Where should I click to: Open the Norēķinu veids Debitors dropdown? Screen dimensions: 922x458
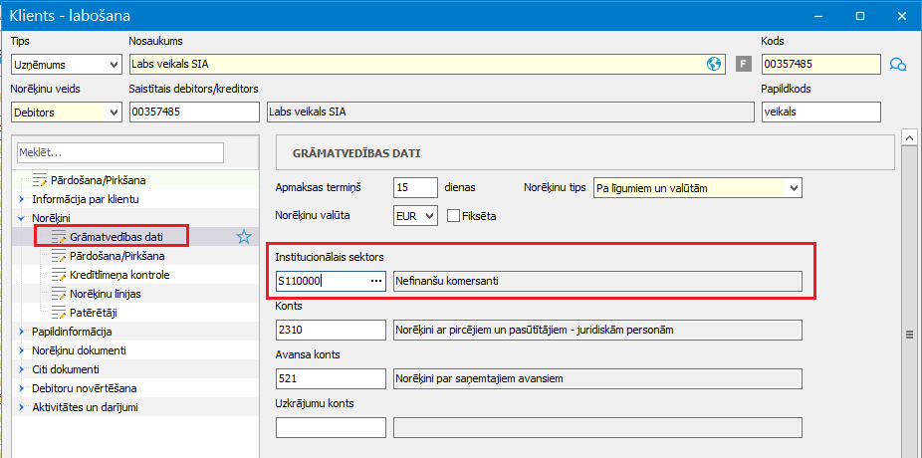click(x=66, y=112)
